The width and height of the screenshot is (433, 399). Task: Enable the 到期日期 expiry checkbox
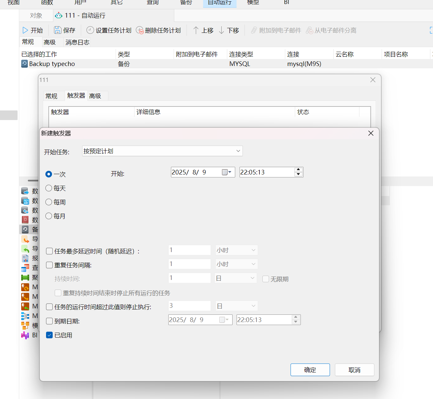click(49, 321)
